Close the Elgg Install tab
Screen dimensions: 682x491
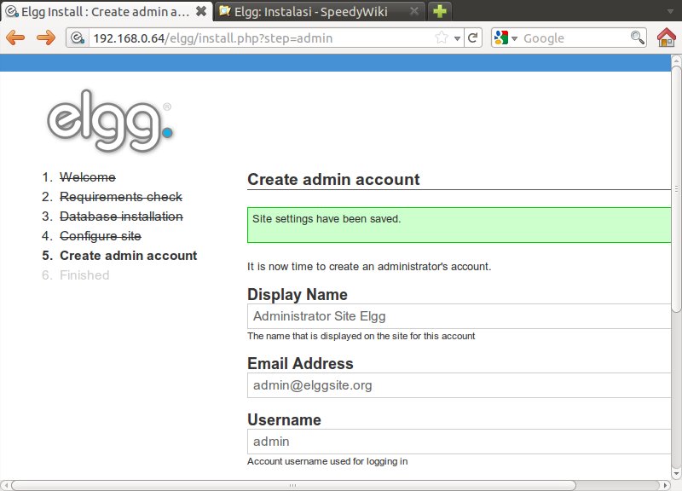click(200, 11)
